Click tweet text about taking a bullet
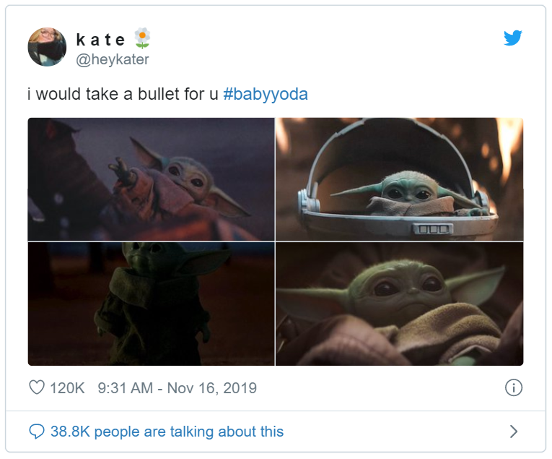Image resolution: width=552 pixels, height=459 pixels. click(126, 95)
